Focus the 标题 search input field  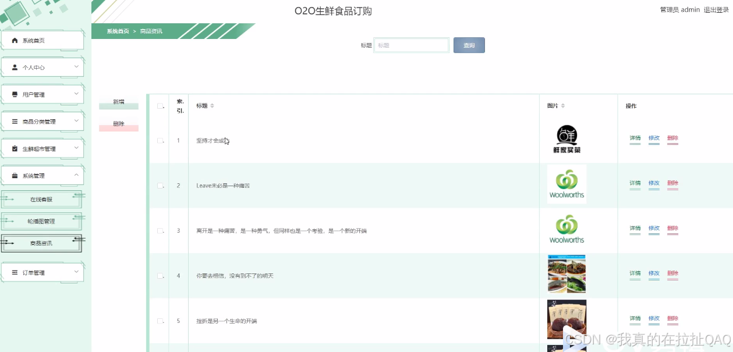pos(412,45)
